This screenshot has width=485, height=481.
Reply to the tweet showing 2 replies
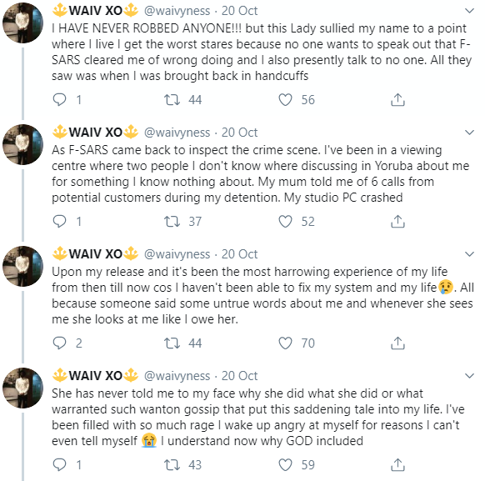pos(59,343)
